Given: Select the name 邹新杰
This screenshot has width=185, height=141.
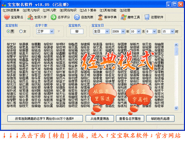Looking at the screenshot, I should click(x=135, y=44).
